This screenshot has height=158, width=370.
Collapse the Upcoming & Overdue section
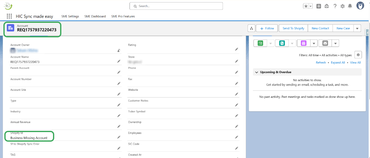(256, 72)
